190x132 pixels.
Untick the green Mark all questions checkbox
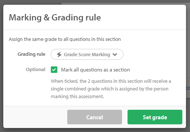pos(54,70)
